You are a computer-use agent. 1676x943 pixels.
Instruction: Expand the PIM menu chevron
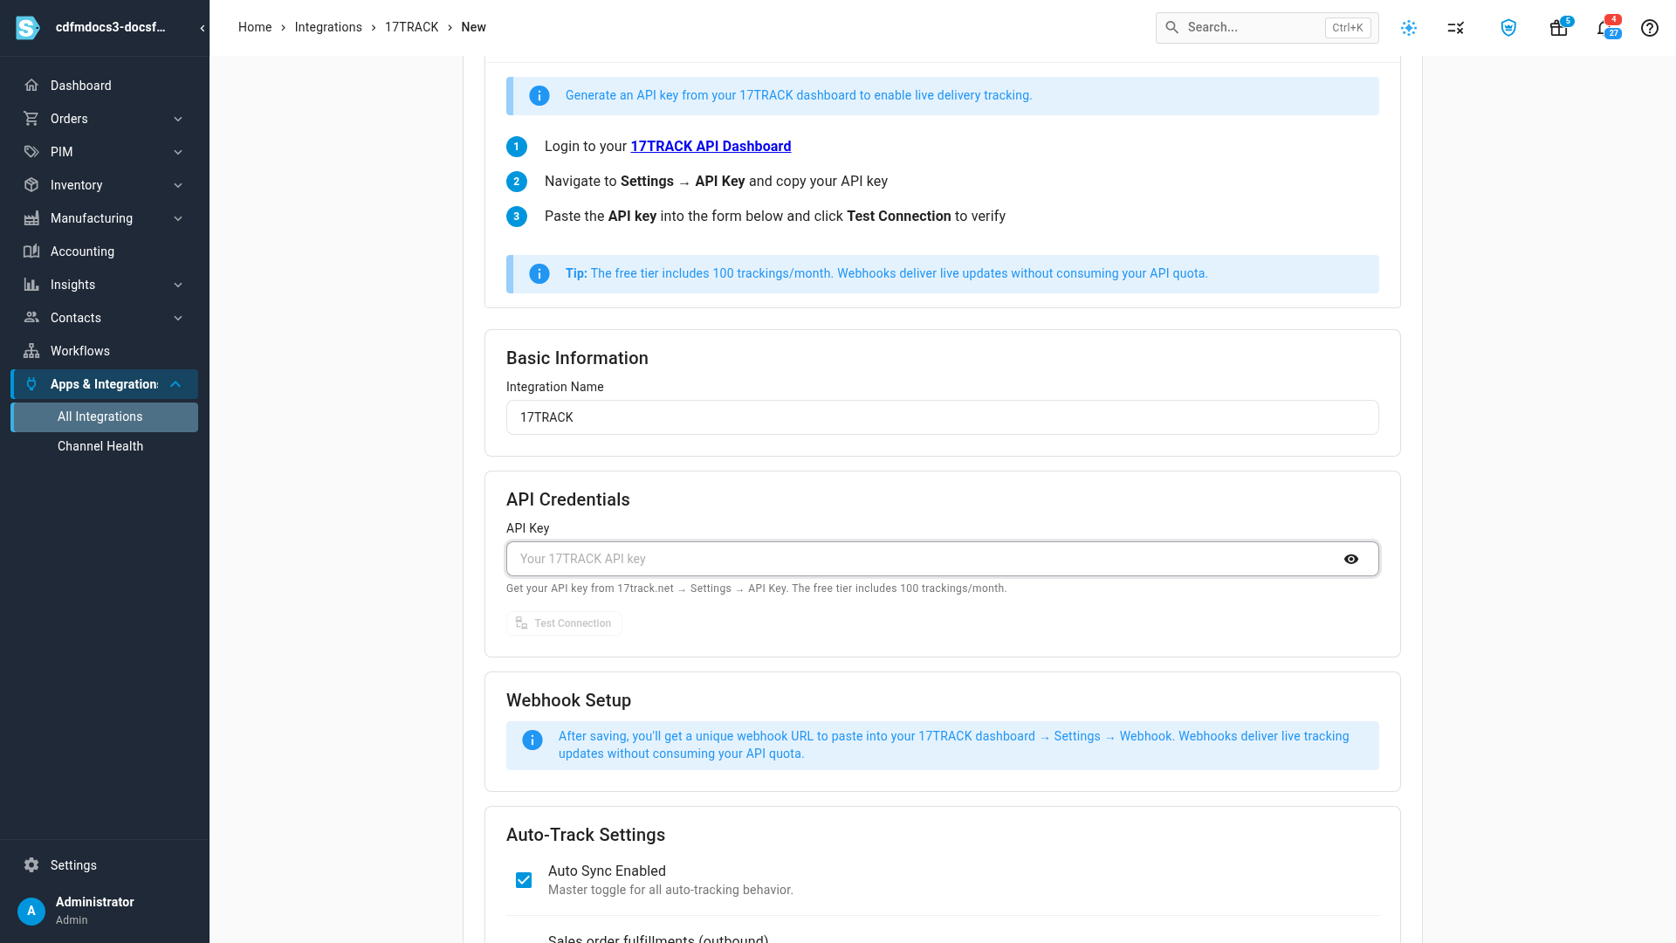(178, 152)
